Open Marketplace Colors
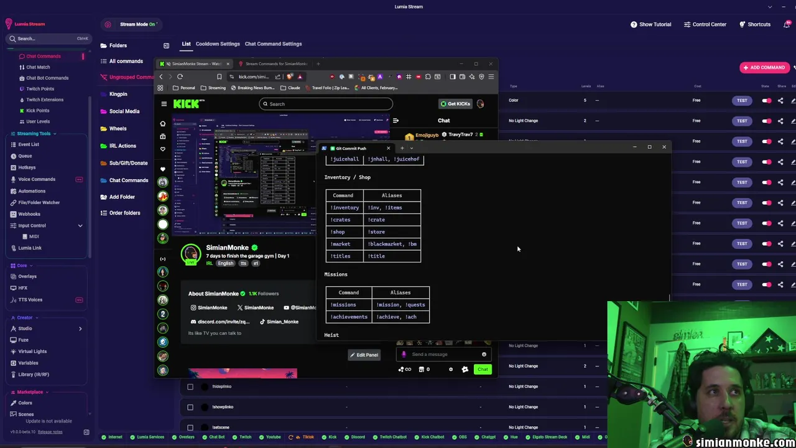 tap(25, 403)
